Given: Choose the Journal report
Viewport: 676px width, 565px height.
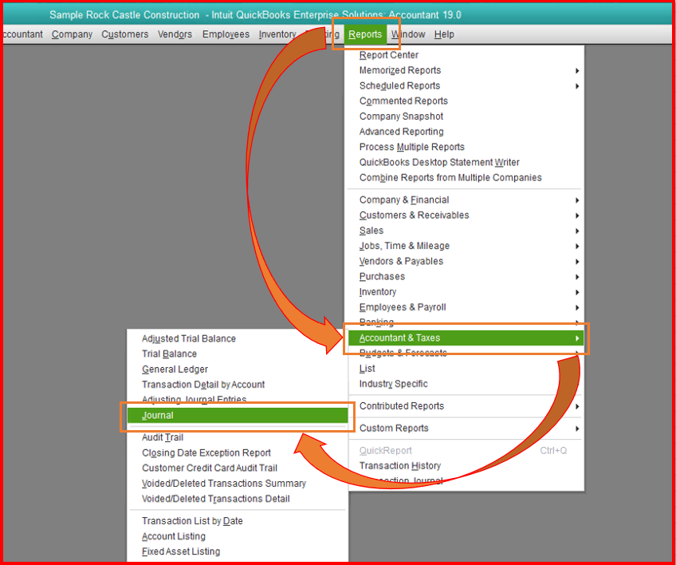Looking at the screenshot, I should [x=238, y=415].
